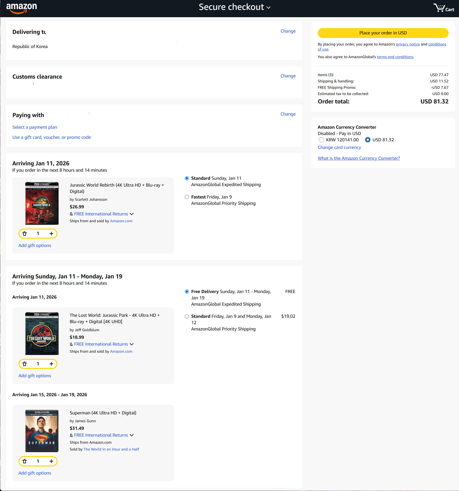Select Free Delivery Jan 11 - Jan 19
459x491 pixels.
point(187,292)
